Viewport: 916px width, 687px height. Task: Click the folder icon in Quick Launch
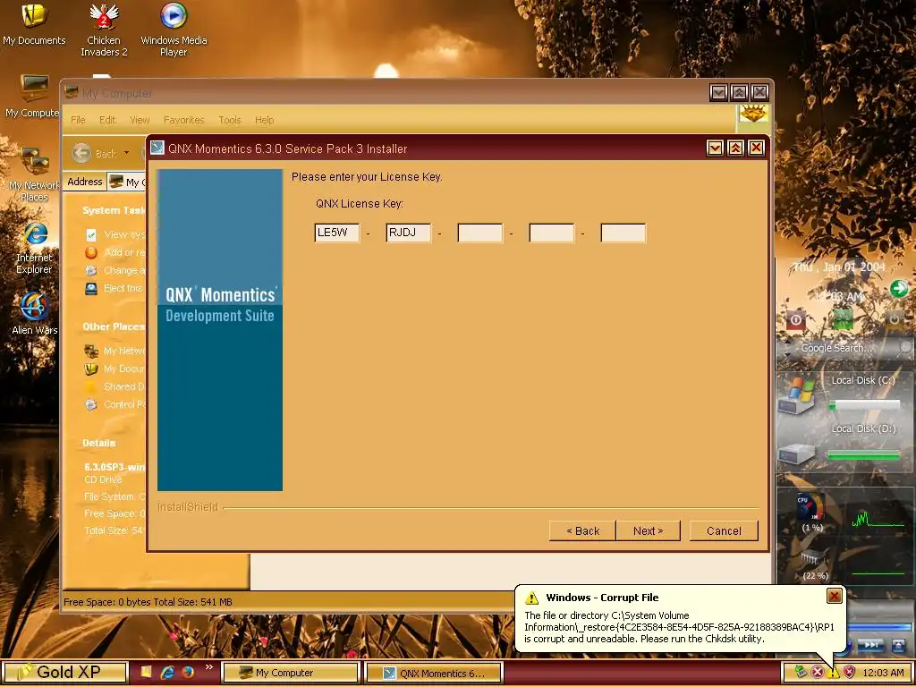point(147,672)
